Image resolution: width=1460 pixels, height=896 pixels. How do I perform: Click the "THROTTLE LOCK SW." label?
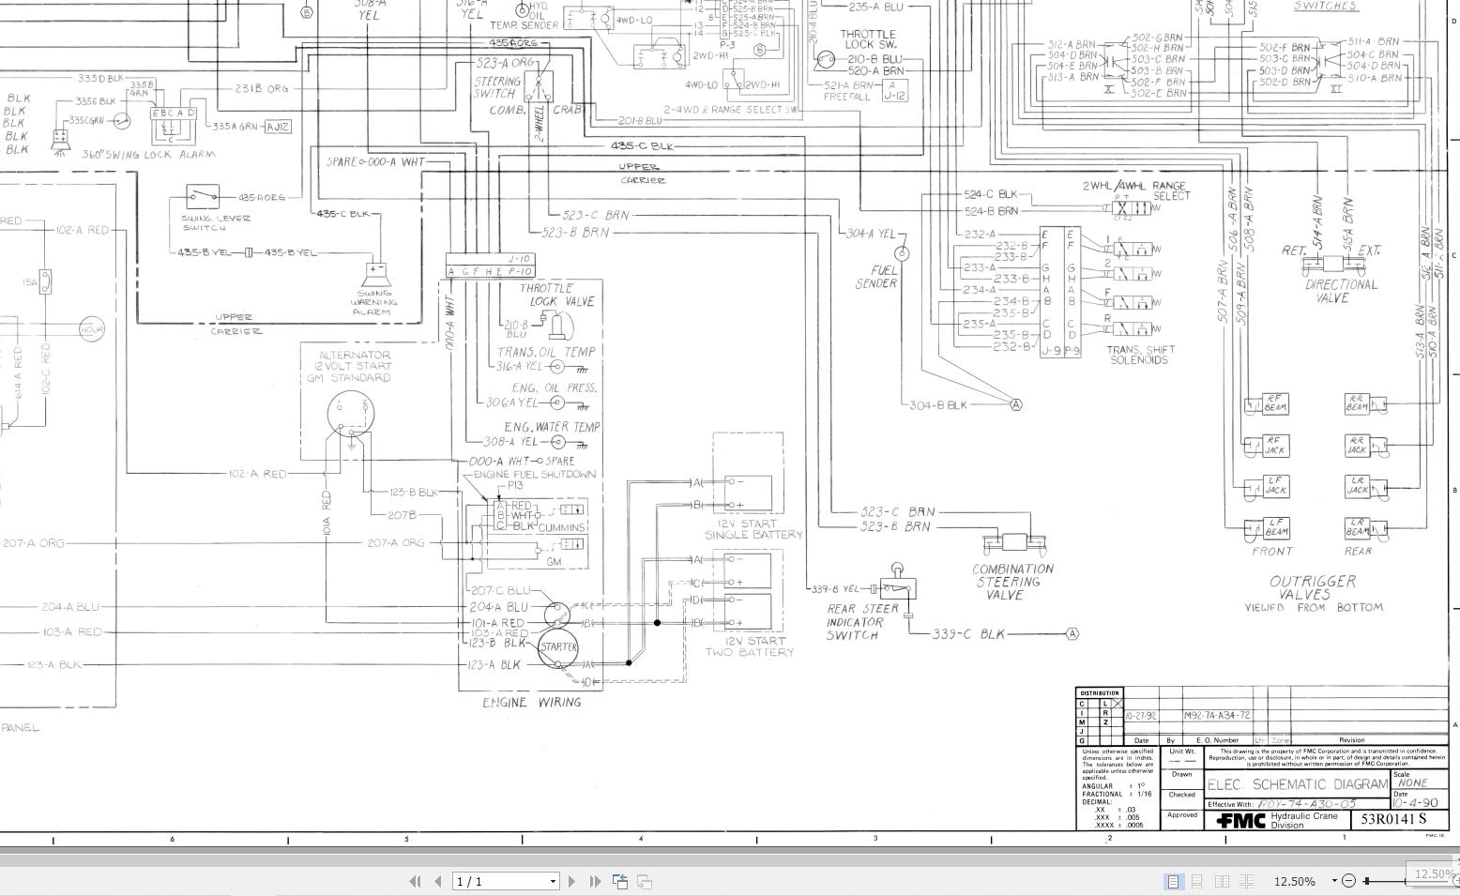coord(869,39)
